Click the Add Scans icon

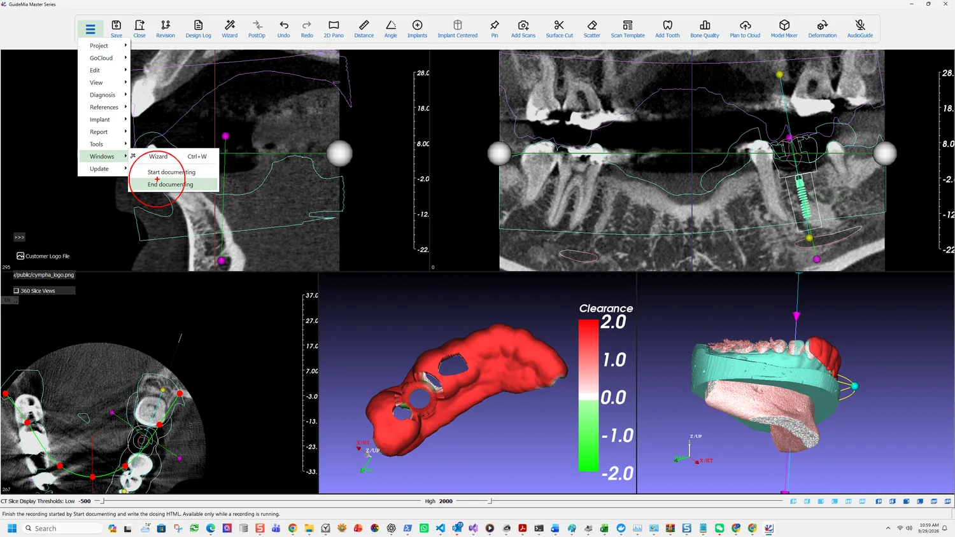tap(523, 29)
